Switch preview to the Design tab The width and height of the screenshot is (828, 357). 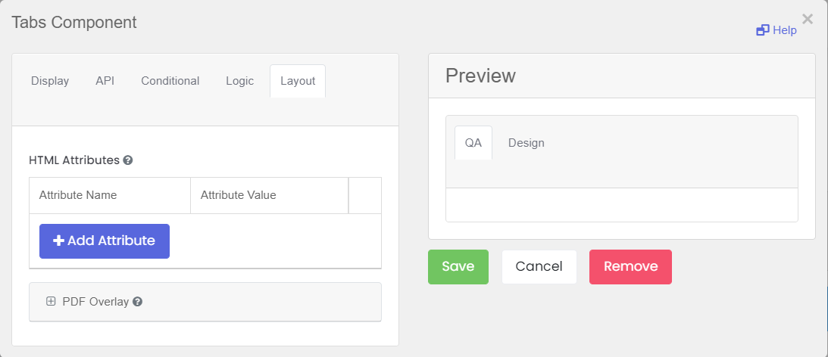(526, 143)
